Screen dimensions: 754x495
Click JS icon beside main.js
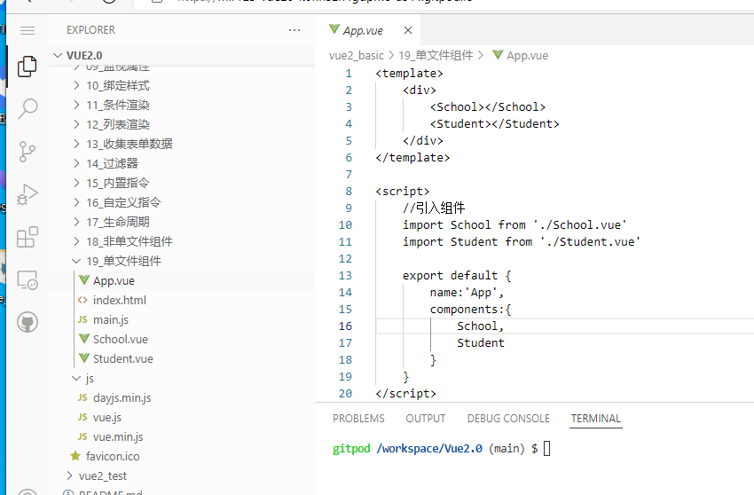click(x=82, y=319)
